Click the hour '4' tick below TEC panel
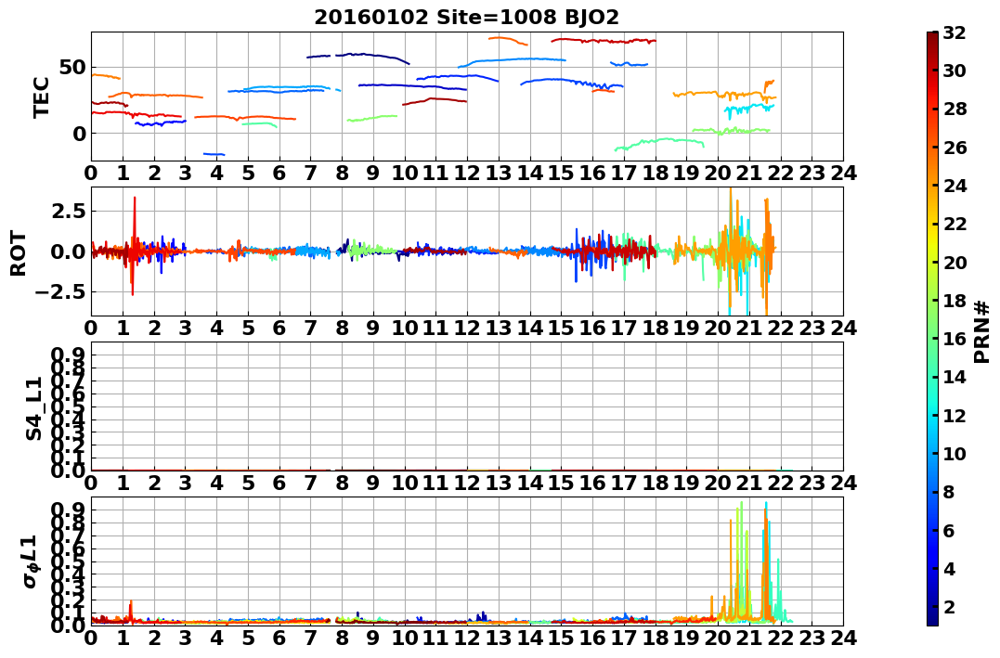The image size is (1000, 658). (217, 174)
